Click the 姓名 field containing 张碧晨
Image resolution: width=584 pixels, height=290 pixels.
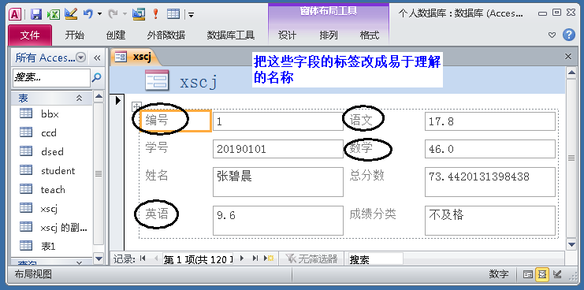tap(278, 182)
